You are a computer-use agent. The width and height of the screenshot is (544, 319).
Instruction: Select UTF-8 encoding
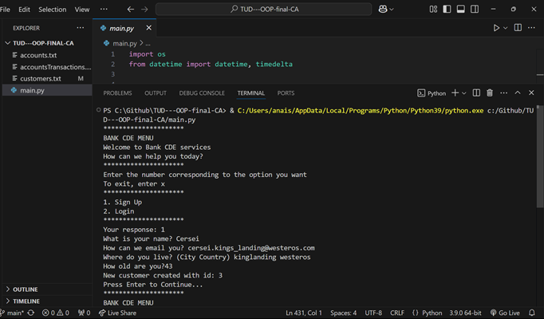coord(373,313)
